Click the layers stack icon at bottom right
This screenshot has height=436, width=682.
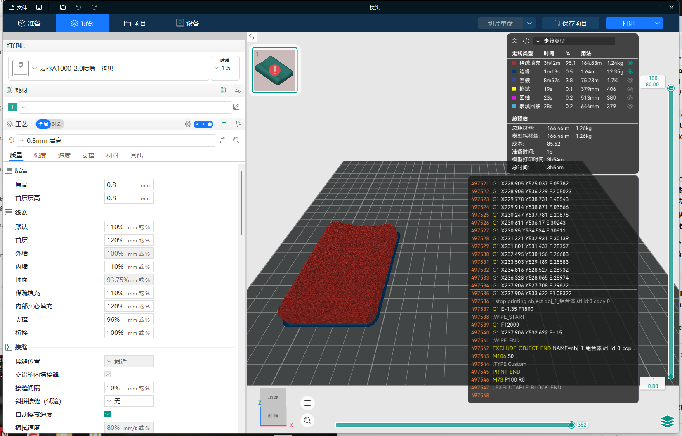[x=667, y=422]
